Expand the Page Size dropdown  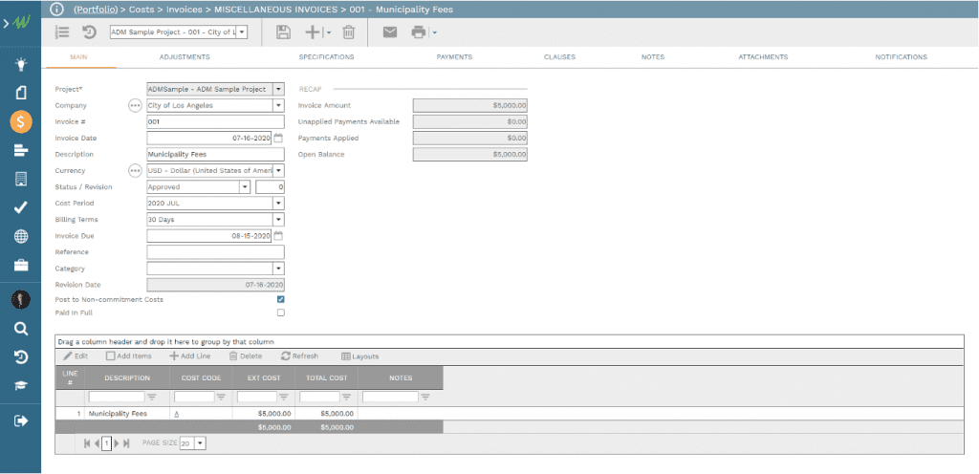coord(199,443)
